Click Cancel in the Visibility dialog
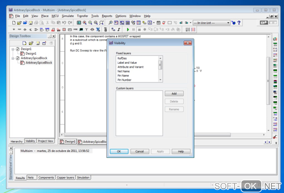 140,151
